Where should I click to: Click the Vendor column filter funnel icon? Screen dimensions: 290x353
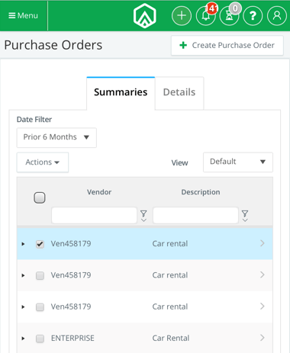pos(143,216)
